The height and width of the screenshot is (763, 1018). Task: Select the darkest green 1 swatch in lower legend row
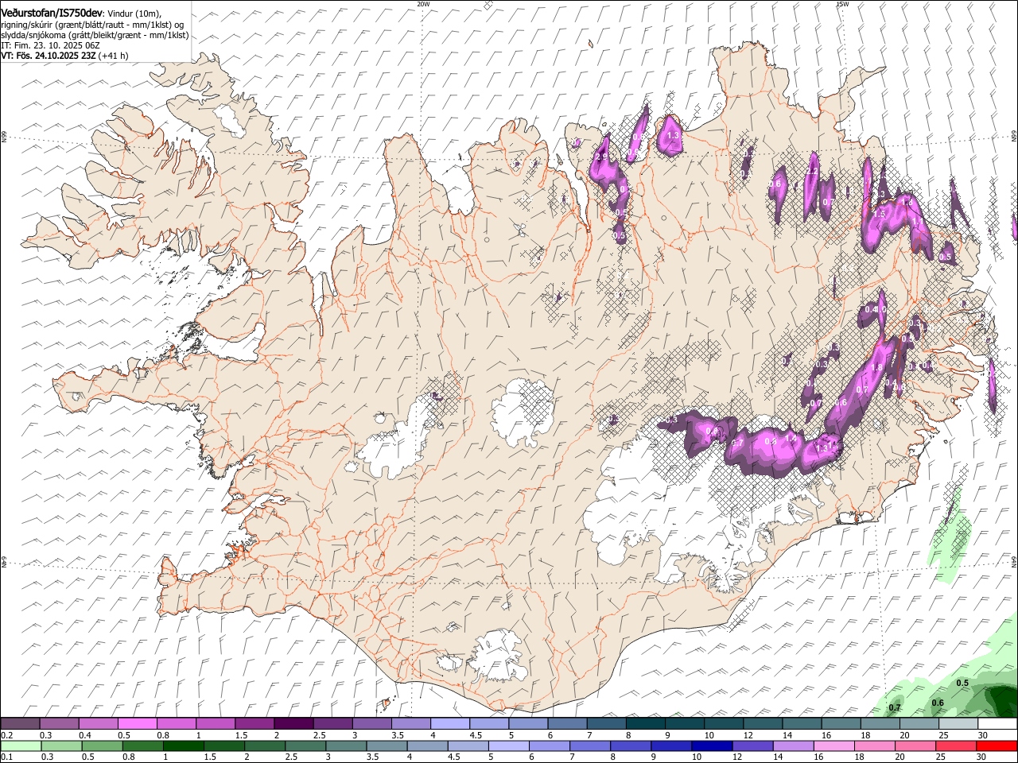[183, 746]
